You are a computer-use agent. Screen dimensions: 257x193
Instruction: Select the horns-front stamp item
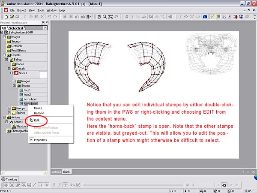(x=30, y=99)
